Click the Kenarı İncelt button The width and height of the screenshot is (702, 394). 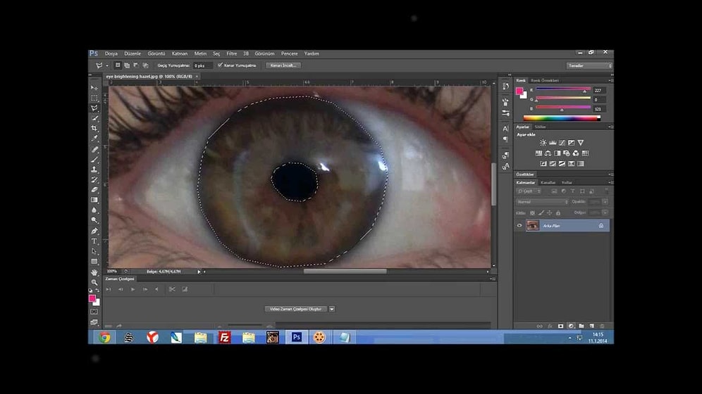click(283, 65)
